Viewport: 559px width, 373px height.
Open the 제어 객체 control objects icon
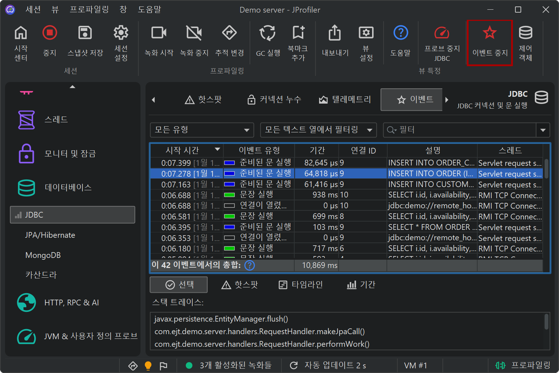[x=525, y=33]
